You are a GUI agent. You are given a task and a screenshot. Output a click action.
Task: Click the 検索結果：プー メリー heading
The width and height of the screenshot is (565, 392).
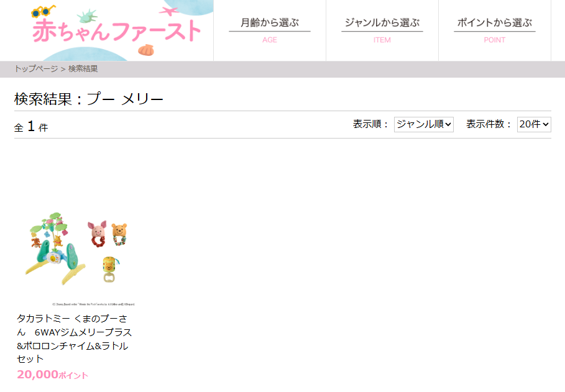[x=89, y=99]
